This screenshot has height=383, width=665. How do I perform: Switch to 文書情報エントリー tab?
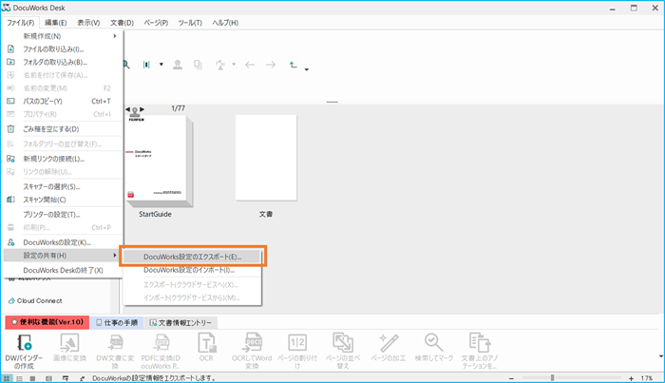click(x=180, y=323)
